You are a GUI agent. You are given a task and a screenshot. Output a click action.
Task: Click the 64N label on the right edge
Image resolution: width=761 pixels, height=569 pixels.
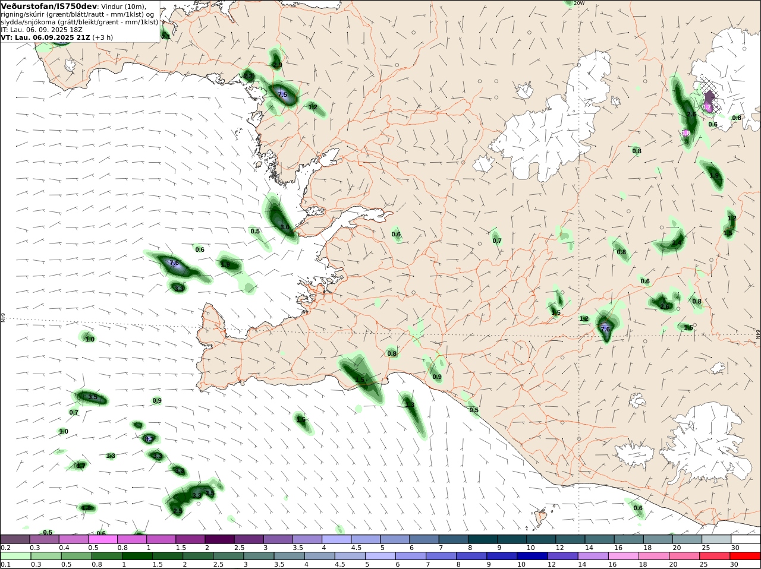click(758, 334)
